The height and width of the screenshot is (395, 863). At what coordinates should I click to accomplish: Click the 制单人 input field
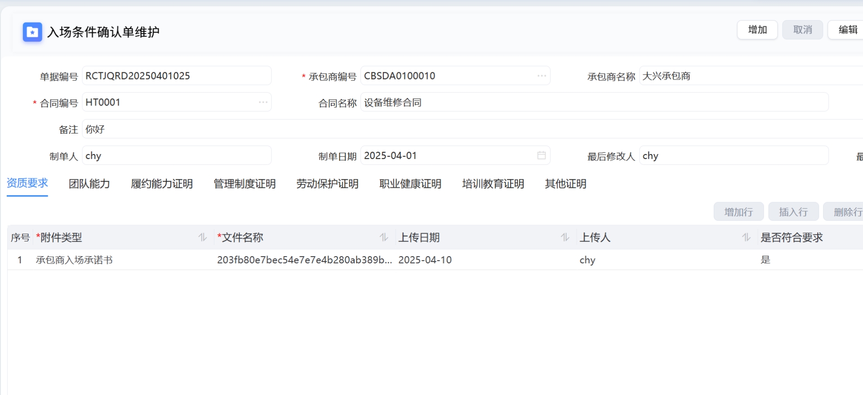coord(177,155)
